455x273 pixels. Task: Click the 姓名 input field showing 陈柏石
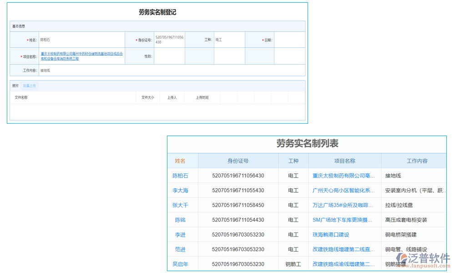pos(82,40)
